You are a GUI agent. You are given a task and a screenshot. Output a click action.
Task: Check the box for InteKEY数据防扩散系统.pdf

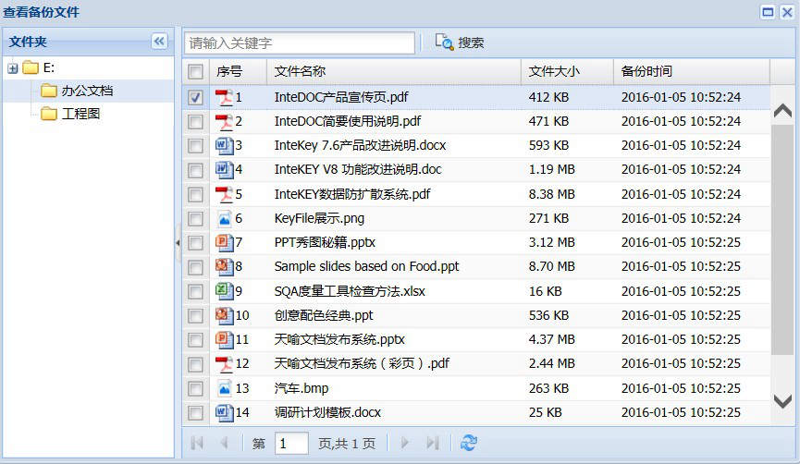pos(195,195)
